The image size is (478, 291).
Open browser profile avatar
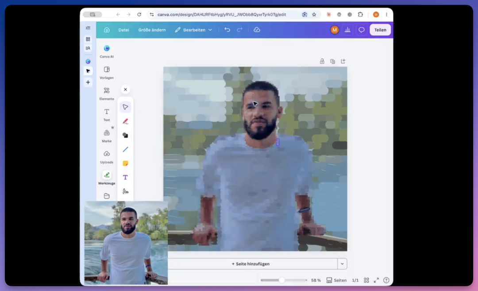pyautogui.click(x=376, y=14)
